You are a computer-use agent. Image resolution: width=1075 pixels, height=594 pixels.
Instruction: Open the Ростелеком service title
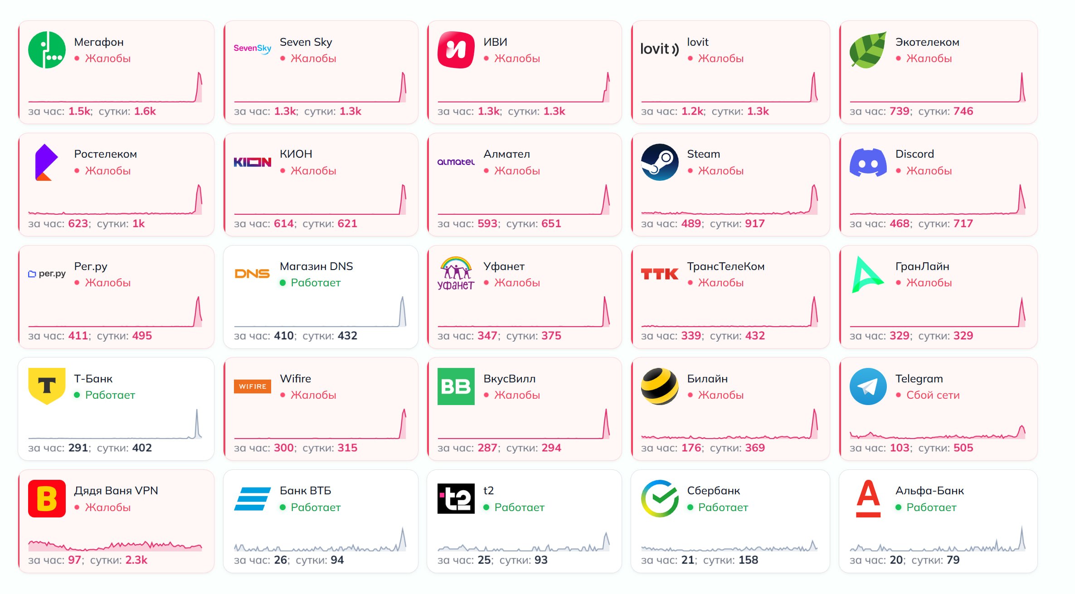[x=105, y=154]
